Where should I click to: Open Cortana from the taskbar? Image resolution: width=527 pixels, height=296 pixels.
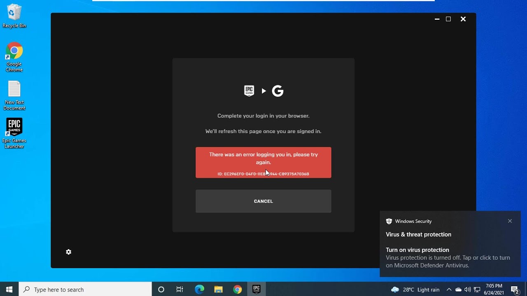161,289
